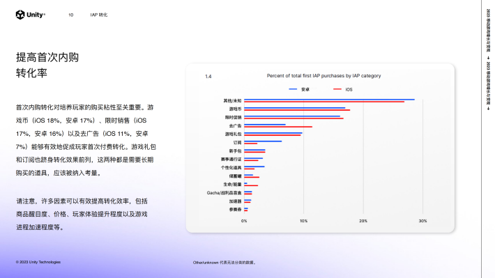The height and width of the screenshot is (278, 495).
Task: Click the blue Android bar for 其他/未知
Action: pyautogui.click(x=329, y=100)
